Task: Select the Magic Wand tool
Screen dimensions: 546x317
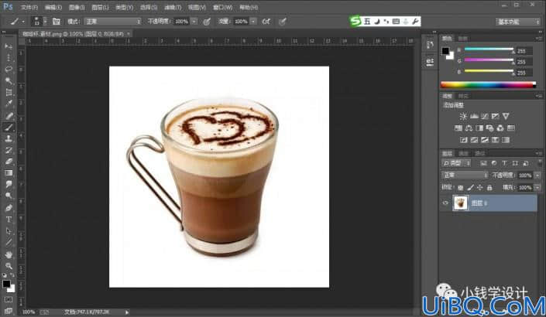Action: [9, 80]
